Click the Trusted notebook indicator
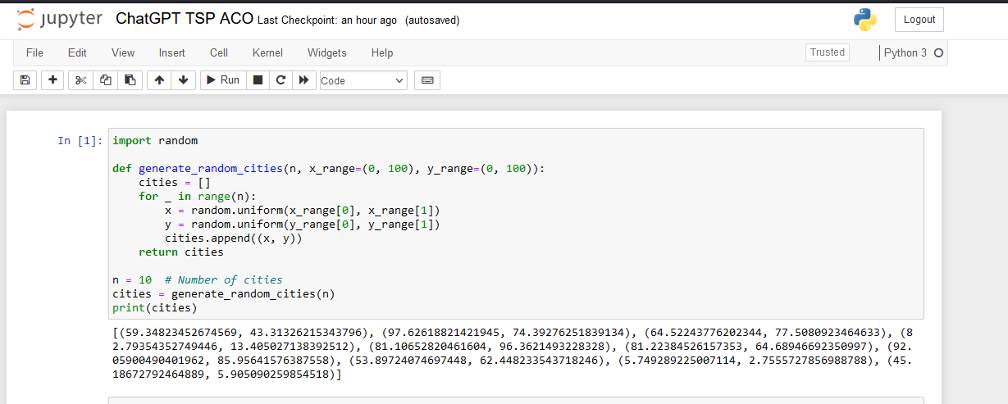The image size is (1008, 404). point(828,52)
